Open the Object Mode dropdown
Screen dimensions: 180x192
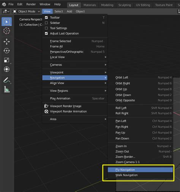click(x=26, y=11)
